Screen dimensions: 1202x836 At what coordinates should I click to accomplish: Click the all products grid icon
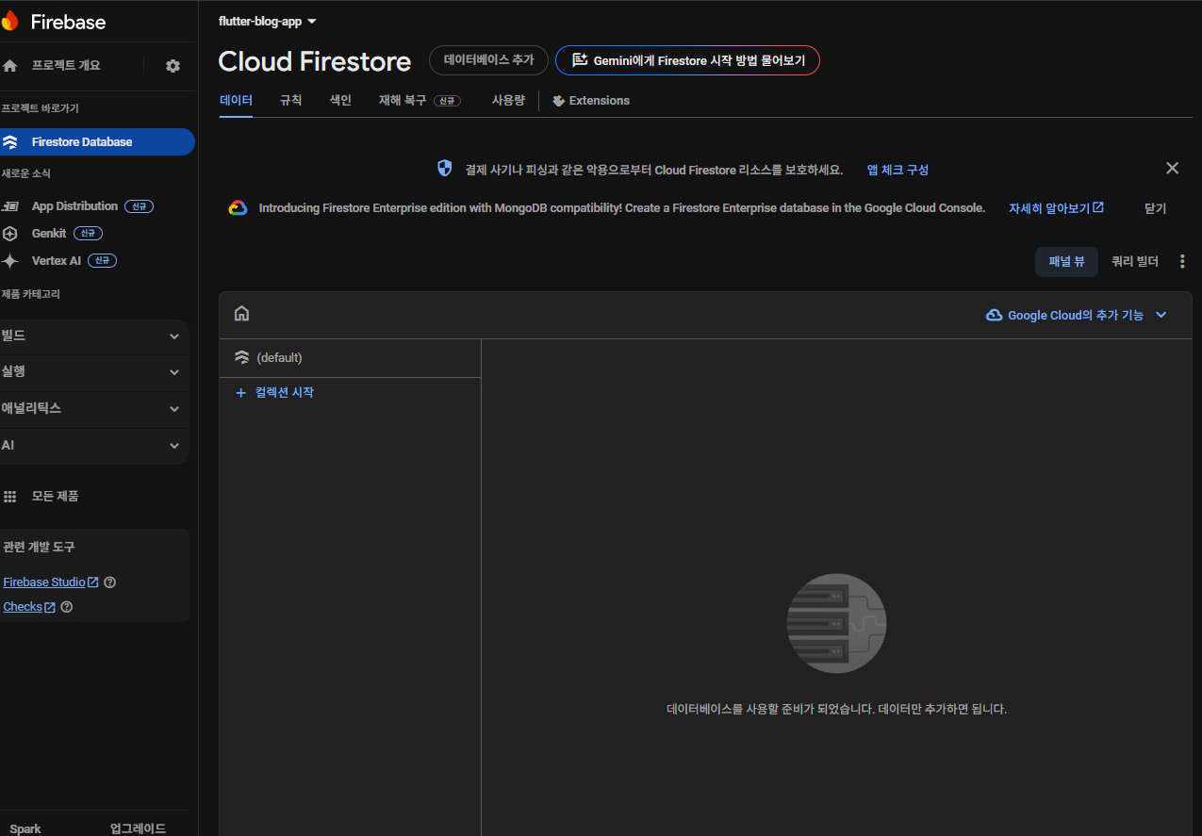pos(10,497)
